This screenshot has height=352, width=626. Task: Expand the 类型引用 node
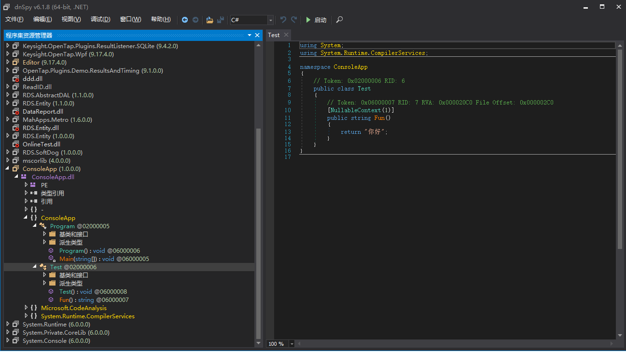(x=26, y=193)
